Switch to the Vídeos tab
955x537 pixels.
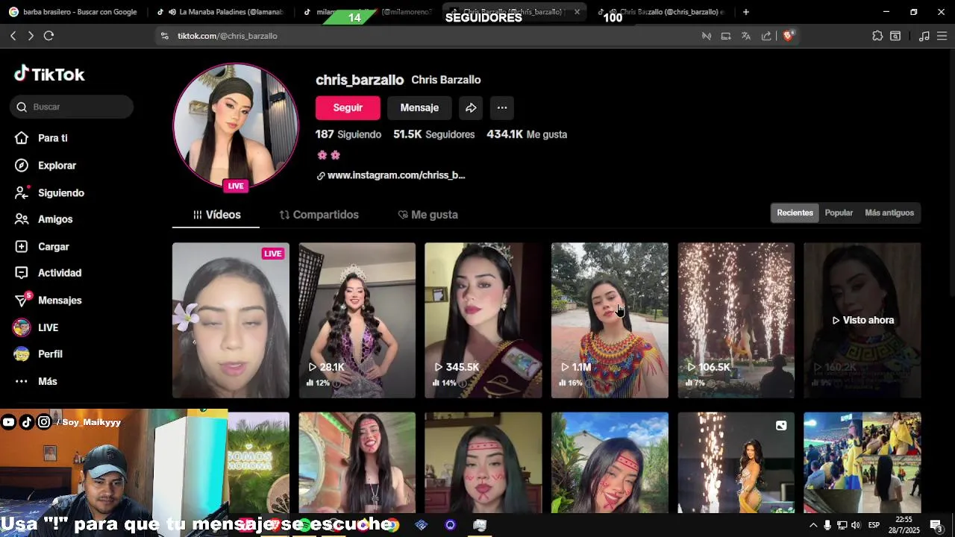point(216,215)
